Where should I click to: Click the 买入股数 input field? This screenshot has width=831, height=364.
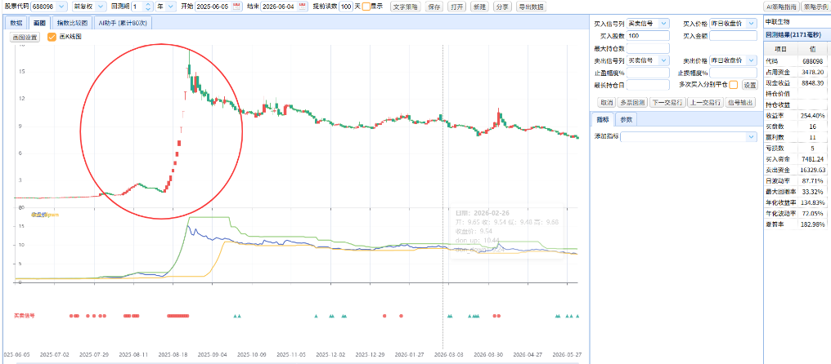648,36
